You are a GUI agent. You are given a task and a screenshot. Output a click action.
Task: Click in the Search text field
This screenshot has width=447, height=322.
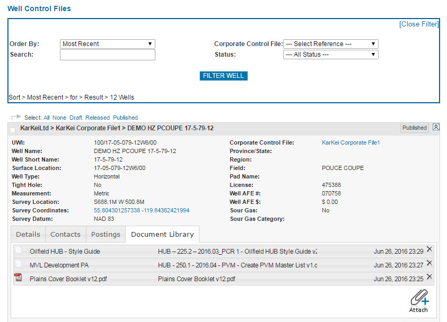coord(107,55)
